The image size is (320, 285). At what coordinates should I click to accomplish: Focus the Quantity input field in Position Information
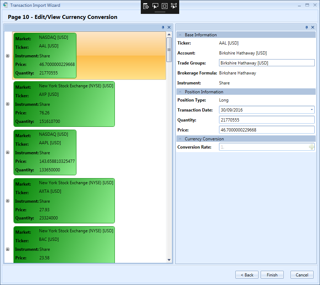267,120
